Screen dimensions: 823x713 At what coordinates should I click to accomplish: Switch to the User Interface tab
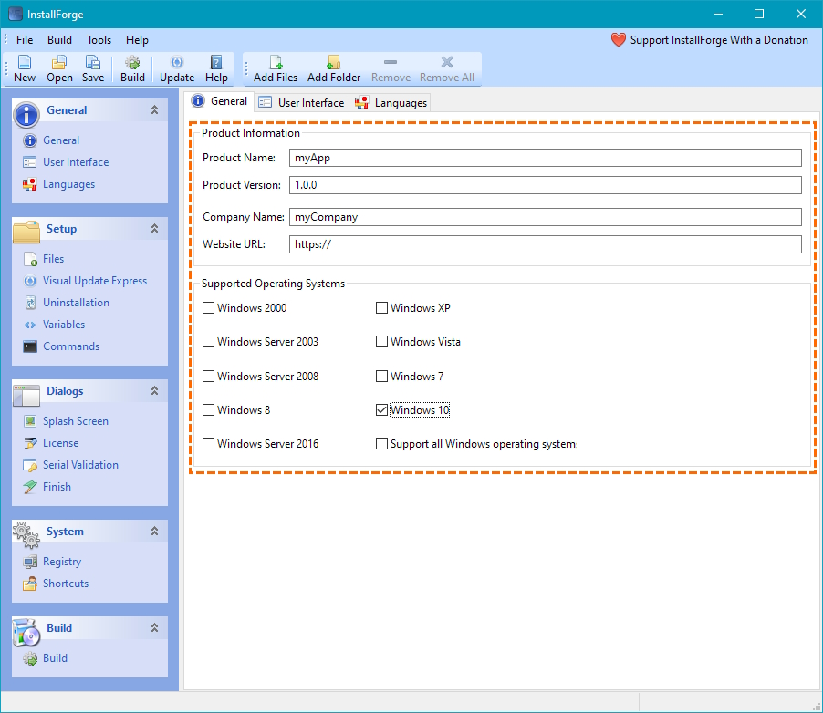pyautogui.click(x=302, y=103)
